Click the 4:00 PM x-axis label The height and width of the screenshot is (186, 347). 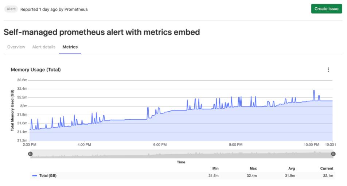[x=84, y=145]
